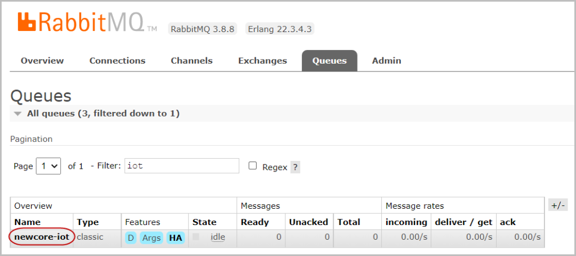The height and width of the screenshot is (256, 576).
Task: Click the Regex help question mark
Action: click(295, 167)
